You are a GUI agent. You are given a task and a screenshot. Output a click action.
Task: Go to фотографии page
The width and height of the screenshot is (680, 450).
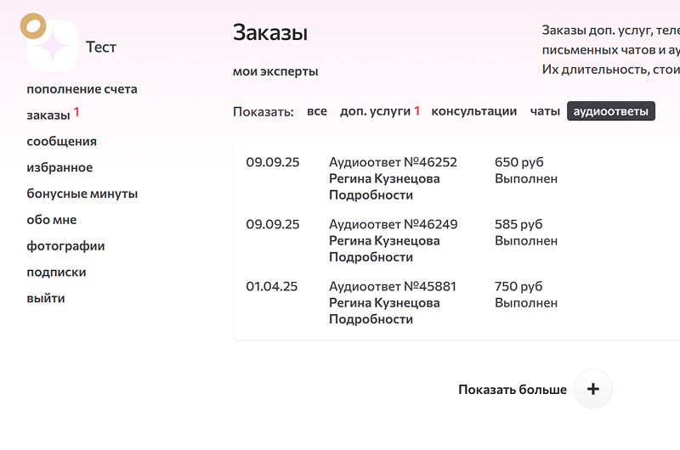65,246
